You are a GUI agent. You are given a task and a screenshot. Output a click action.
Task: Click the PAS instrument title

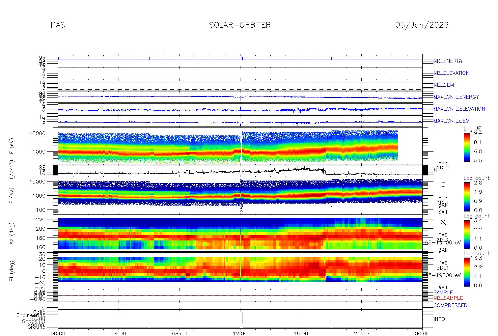[58, 25]
